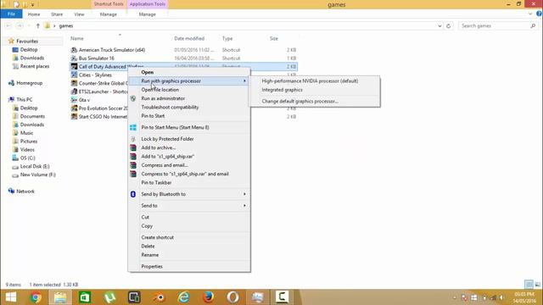The height and width of the screenshot is (305, 543).
Task: Click the Gta v shortcut icon
Action: 74,100
